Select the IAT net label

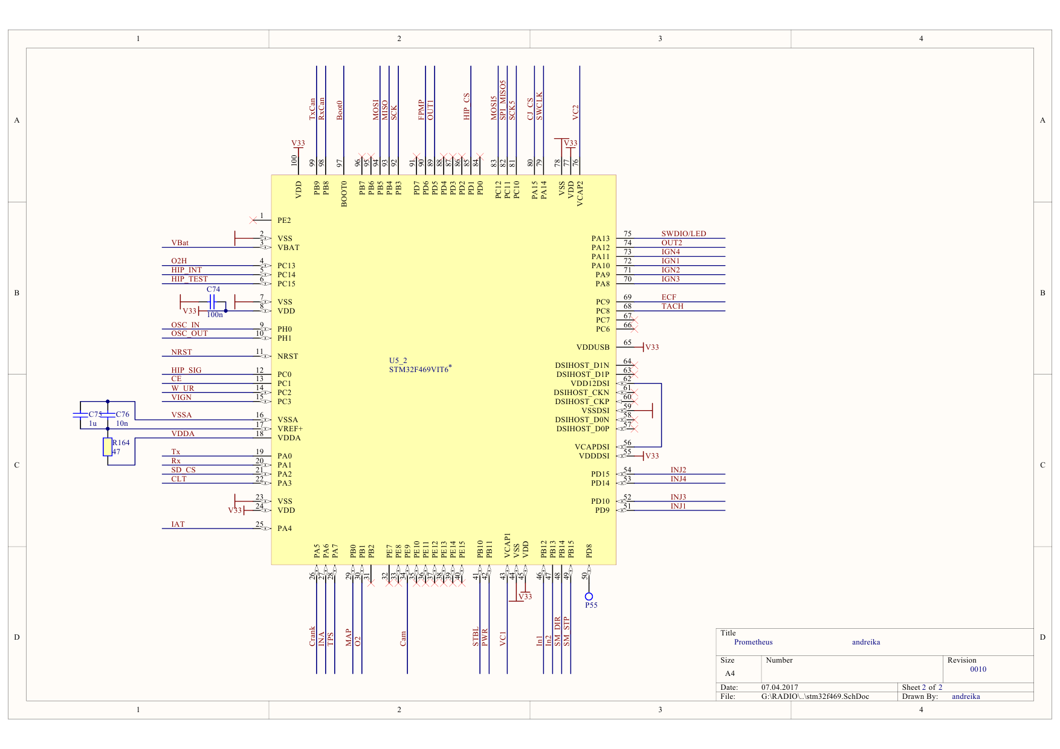point(178,524)
